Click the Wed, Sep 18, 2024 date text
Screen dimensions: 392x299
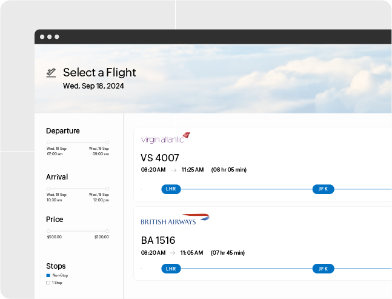click(x=93, y=86)
